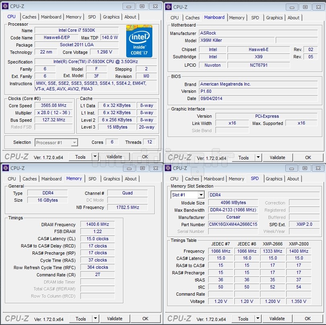This screenshot has height=325, width=326.
Task: Click OK in the Mainboard window
Action: [x=308, y=157]
